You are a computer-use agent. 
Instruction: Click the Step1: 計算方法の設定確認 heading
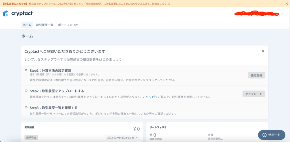coord(50,71)
